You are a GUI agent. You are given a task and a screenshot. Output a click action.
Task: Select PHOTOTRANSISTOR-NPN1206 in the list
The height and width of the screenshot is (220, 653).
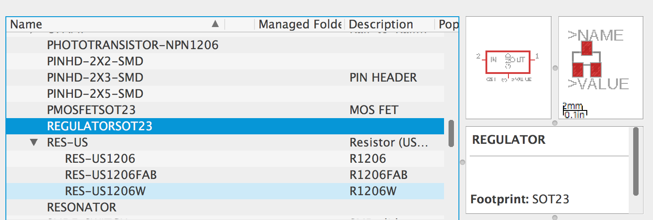point(225,45)
